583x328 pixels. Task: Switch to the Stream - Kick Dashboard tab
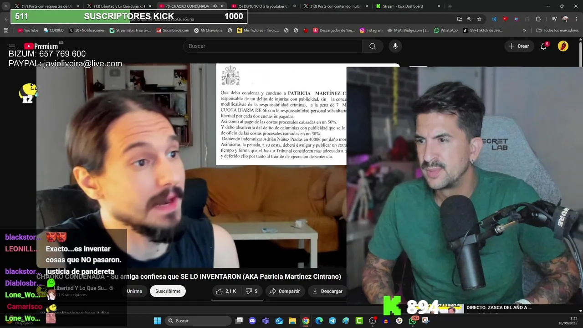coord(407,6)
